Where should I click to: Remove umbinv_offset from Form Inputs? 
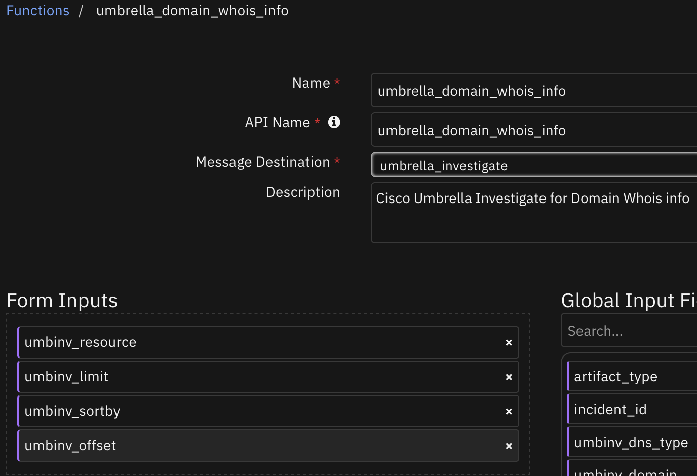coord(509,446)
